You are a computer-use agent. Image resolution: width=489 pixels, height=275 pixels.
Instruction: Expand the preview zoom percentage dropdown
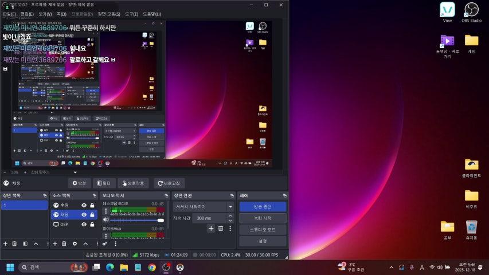75,172
